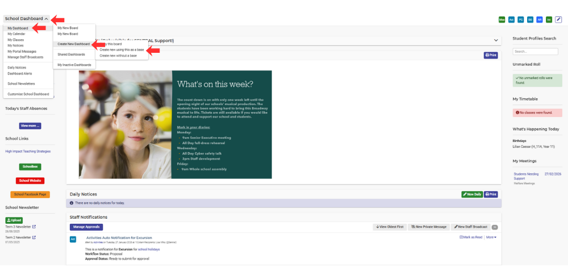Tick Mark as Read on the excursion notification
This screenshot has width=568, height=280.
[471, 237]
